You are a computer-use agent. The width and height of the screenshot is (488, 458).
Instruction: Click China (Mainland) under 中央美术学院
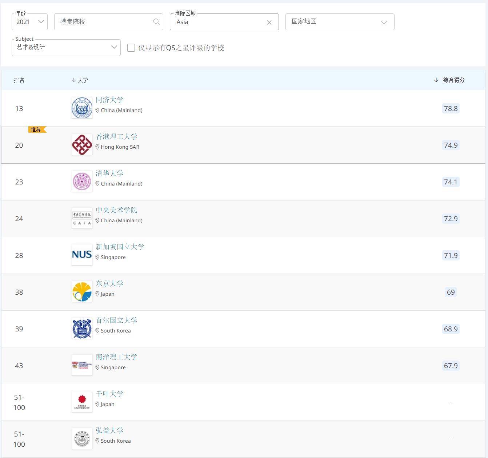coord(121,220)
